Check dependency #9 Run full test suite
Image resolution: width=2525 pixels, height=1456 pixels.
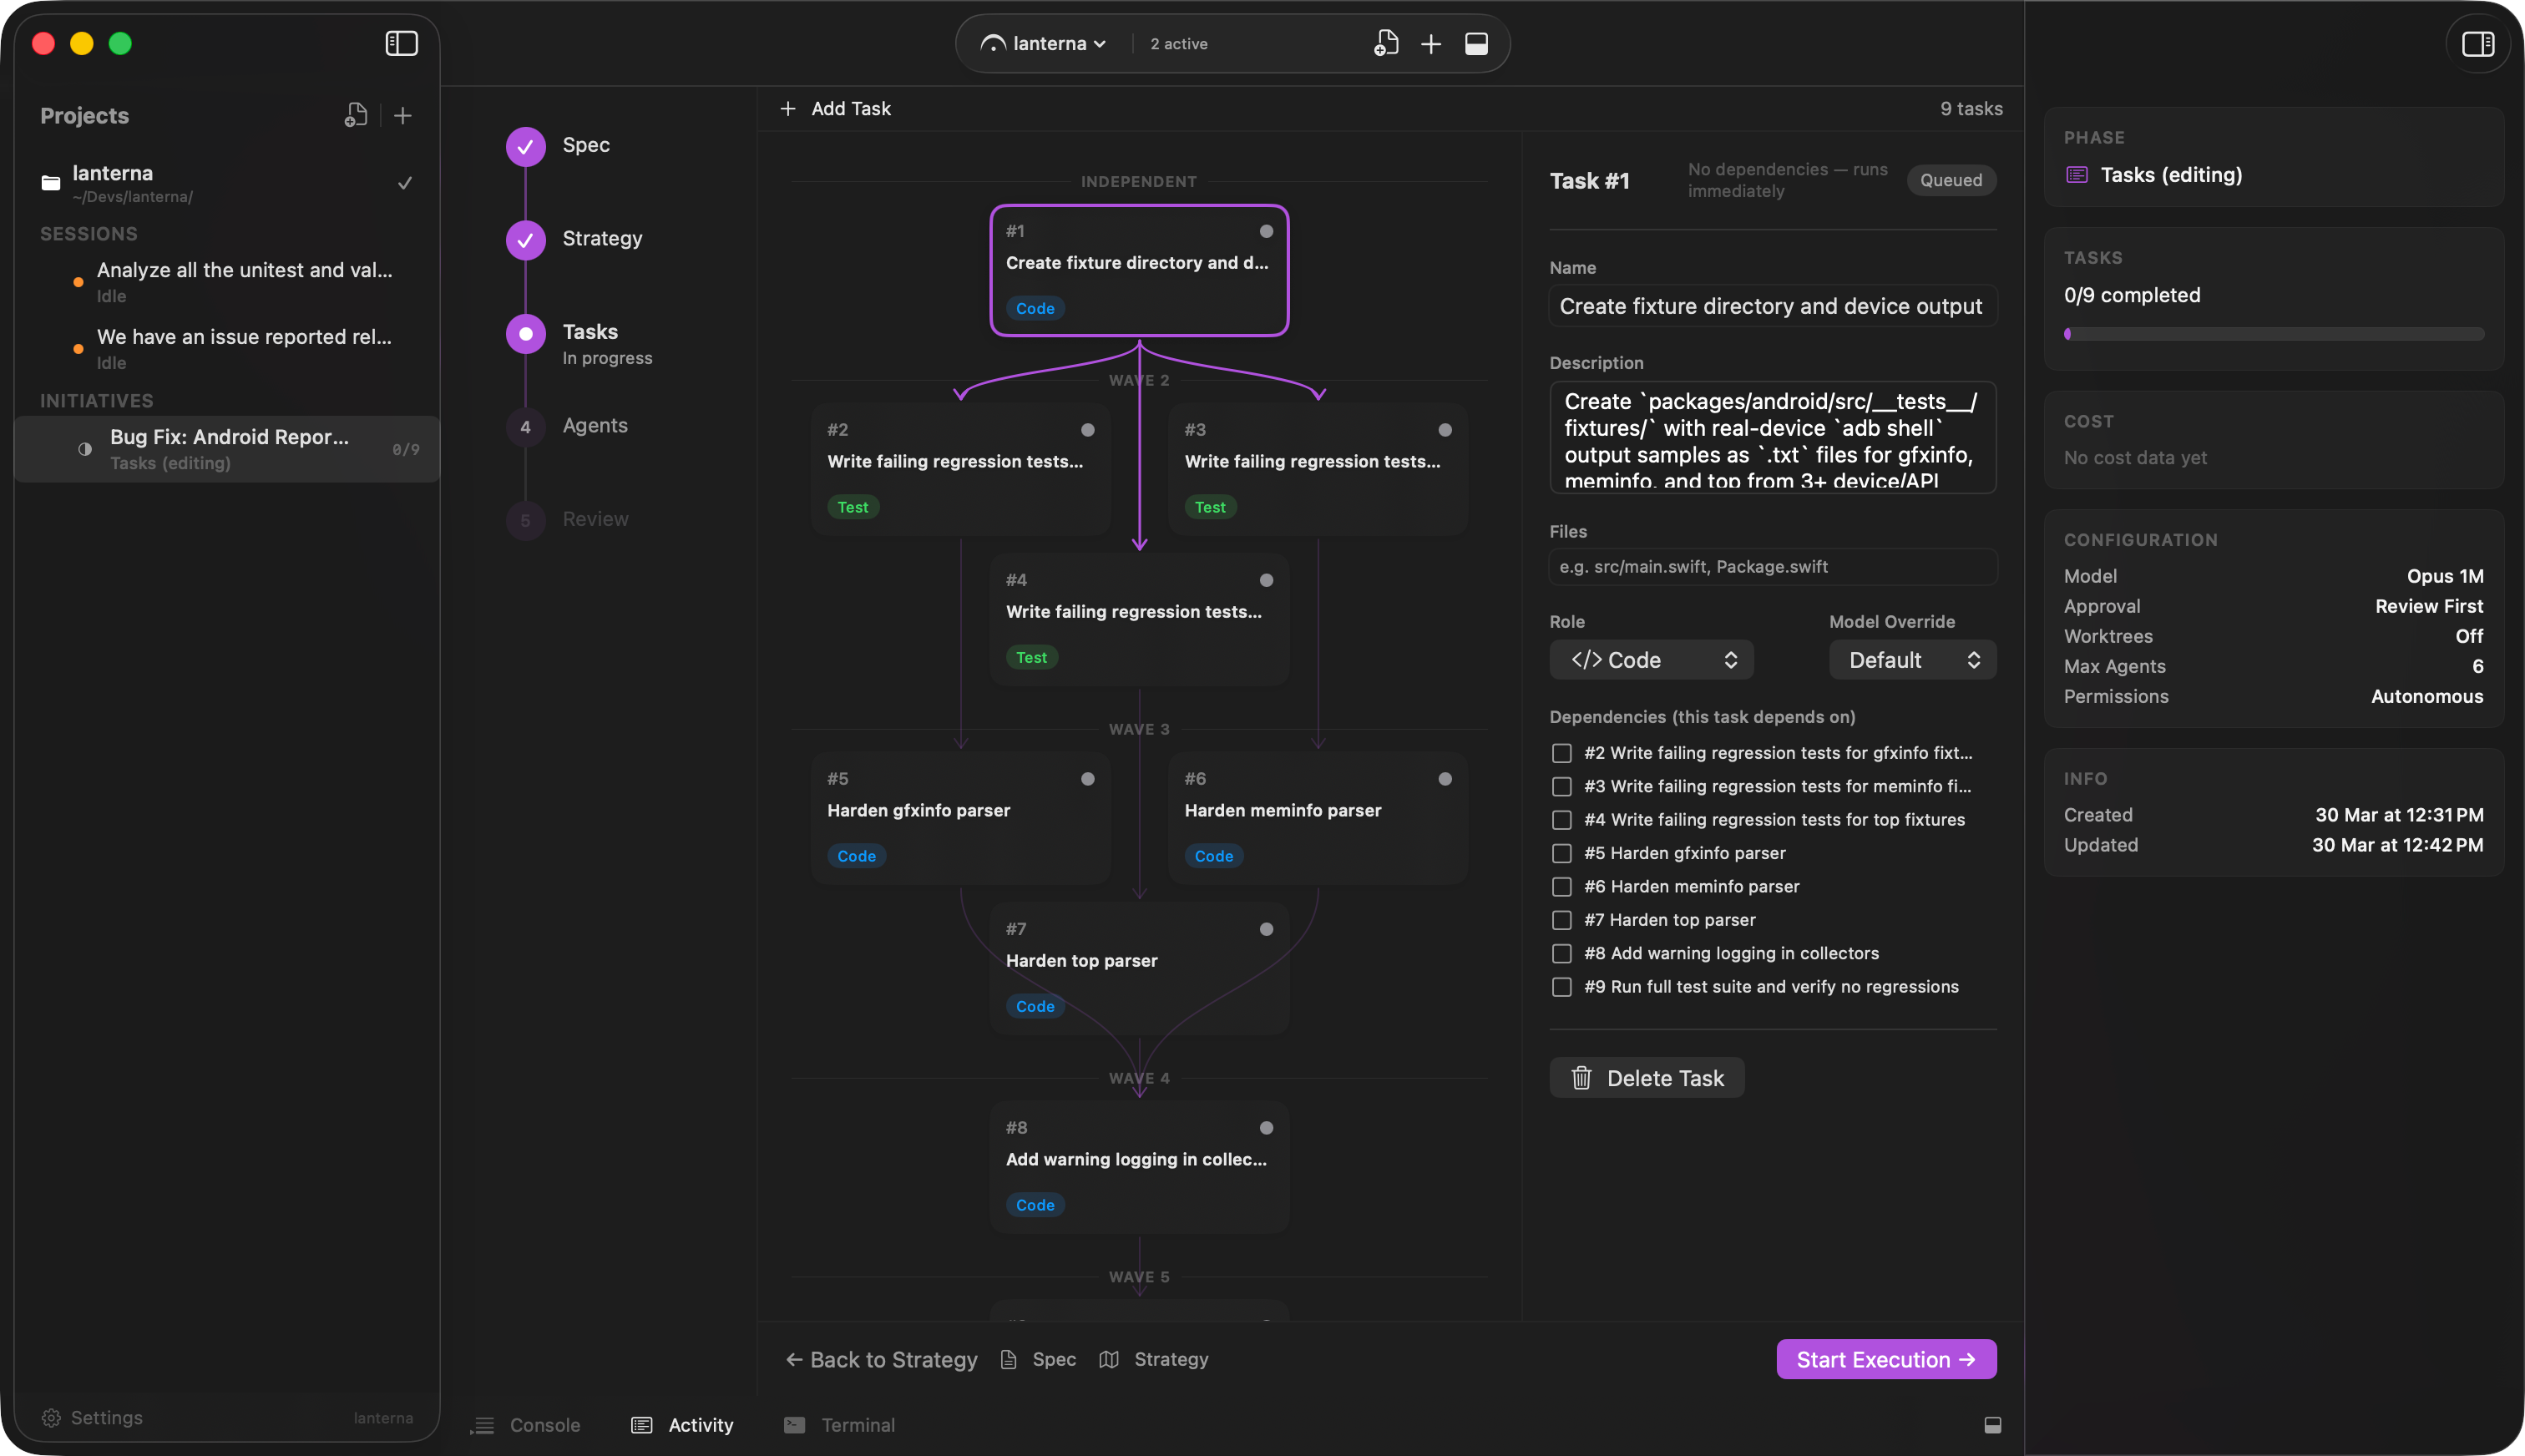1561,987
